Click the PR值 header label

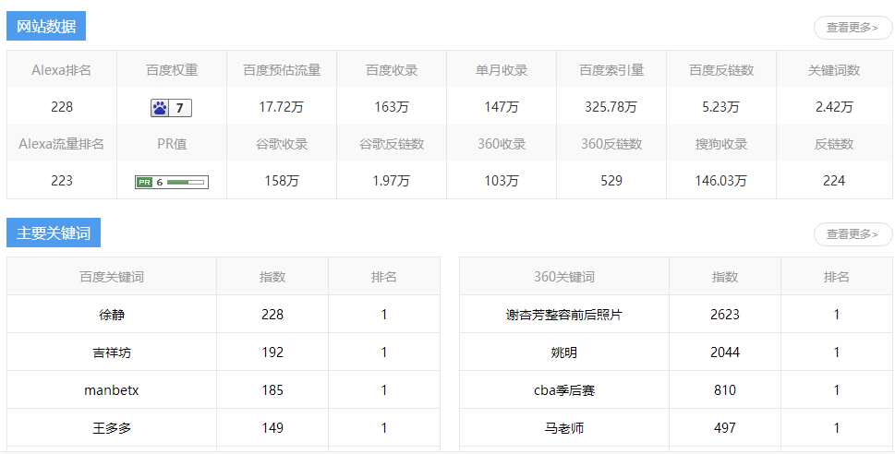point(172,144)
